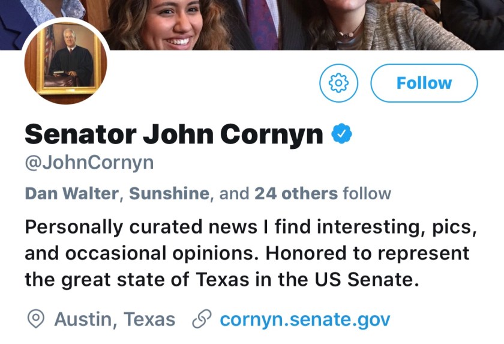Click the Senator John Cornyn display name

pyautogui.click(x=174, y=134)
